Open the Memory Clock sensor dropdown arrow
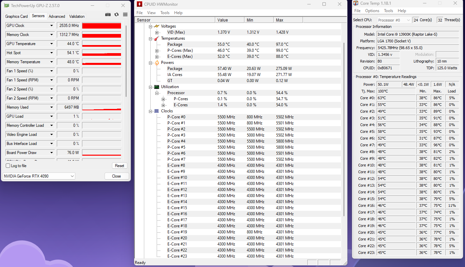The height and width of the screenshot is (267, 465). coord(52,35)
